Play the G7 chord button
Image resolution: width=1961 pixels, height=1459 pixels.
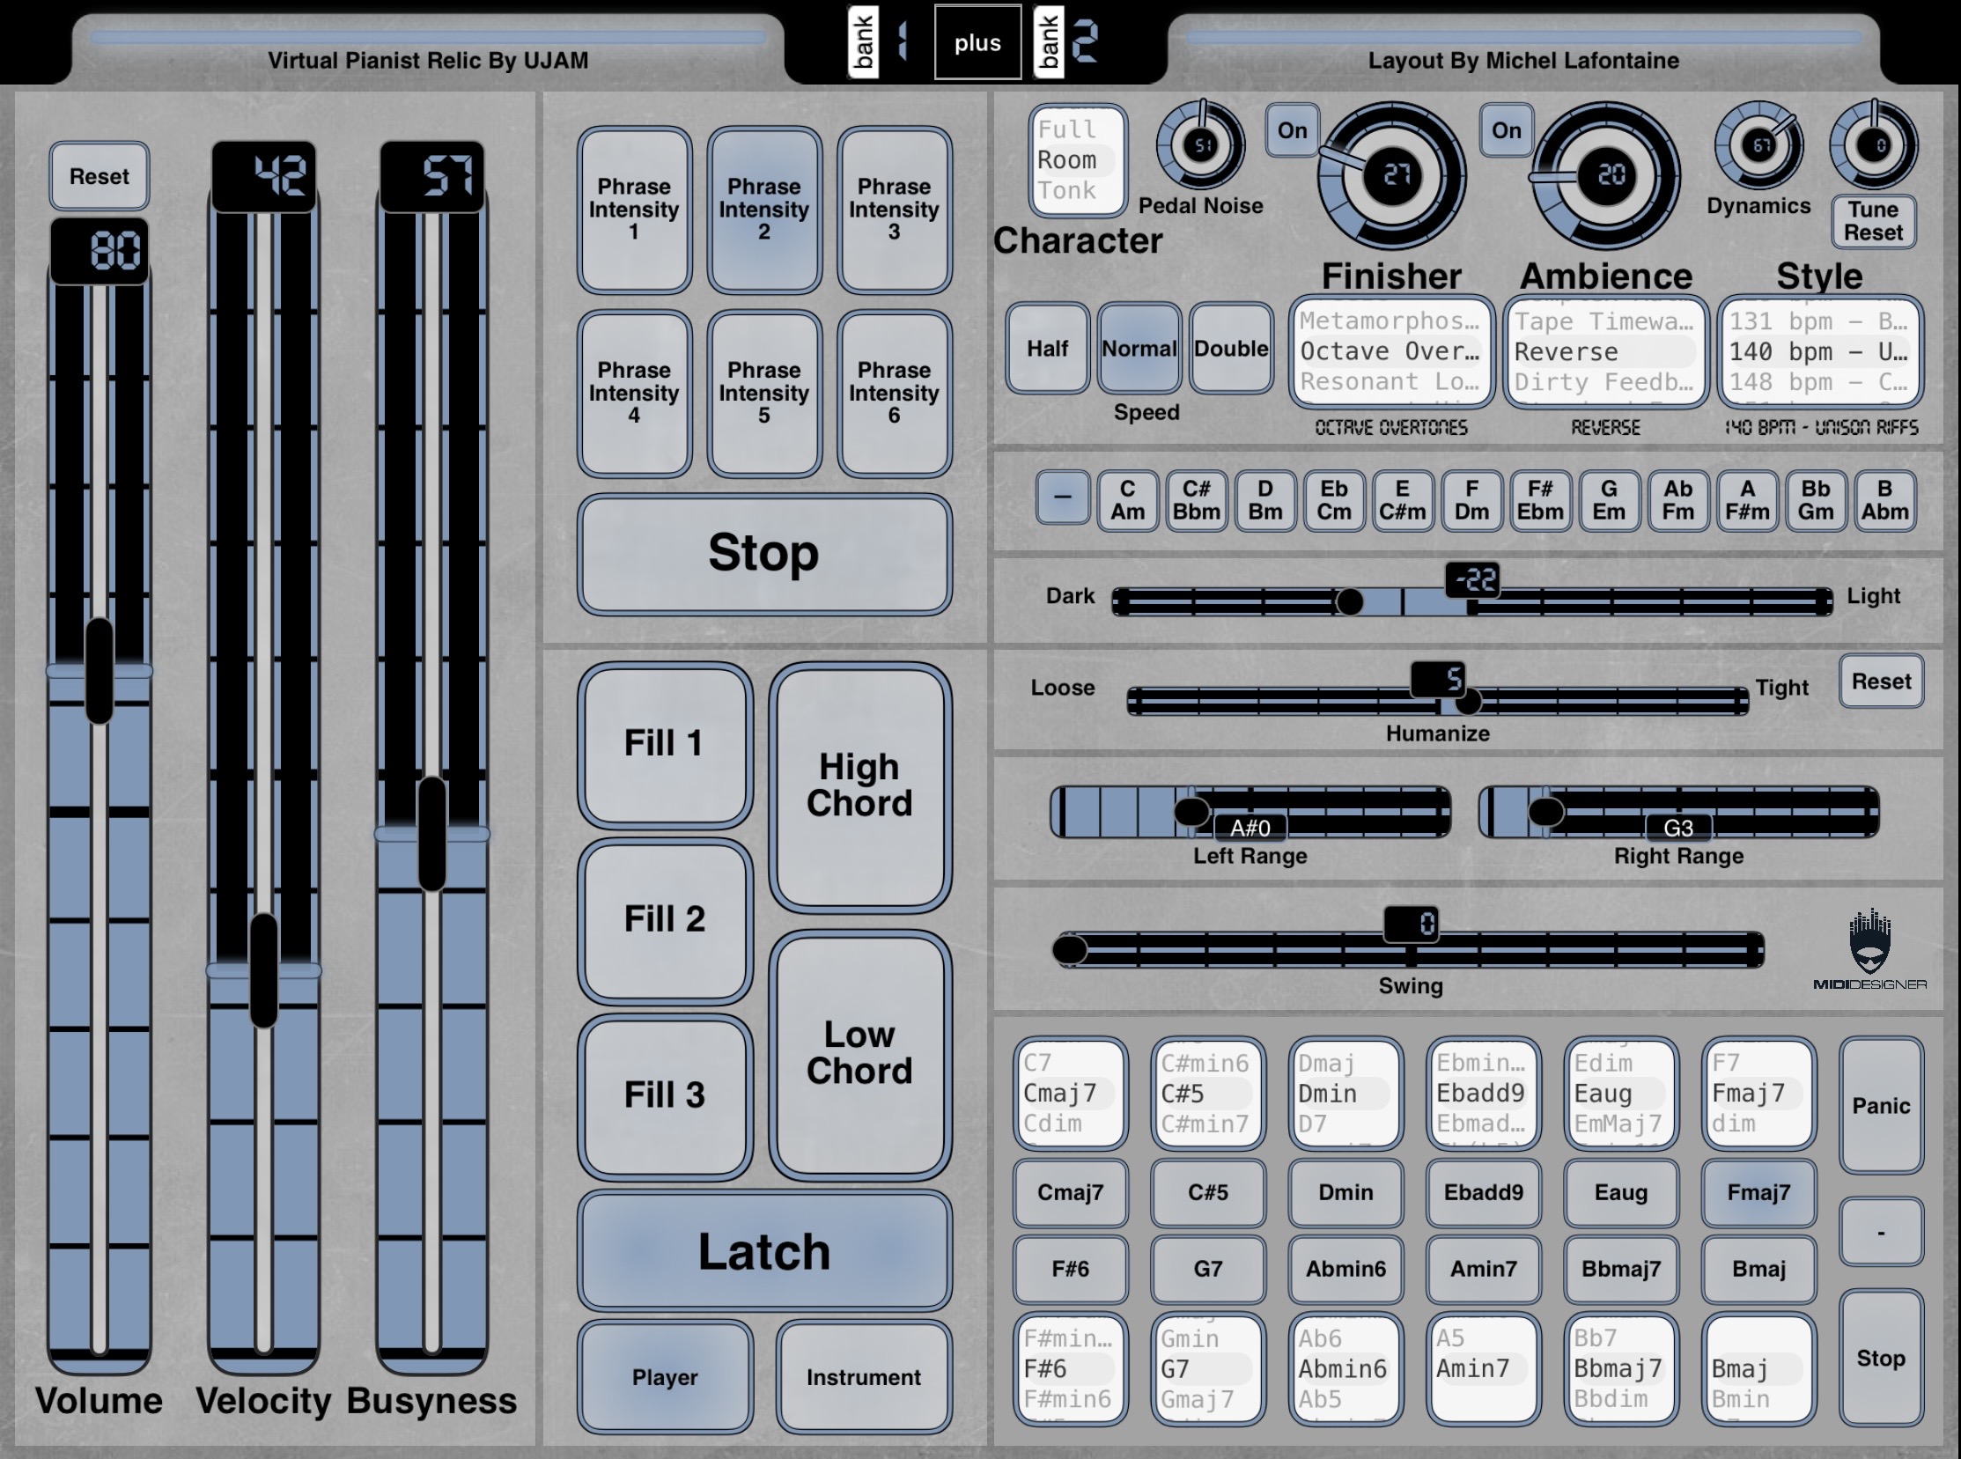coord(1208,1269)
